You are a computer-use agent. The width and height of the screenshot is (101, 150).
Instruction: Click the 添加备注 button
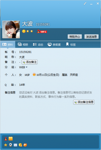(x=30, y=62)
